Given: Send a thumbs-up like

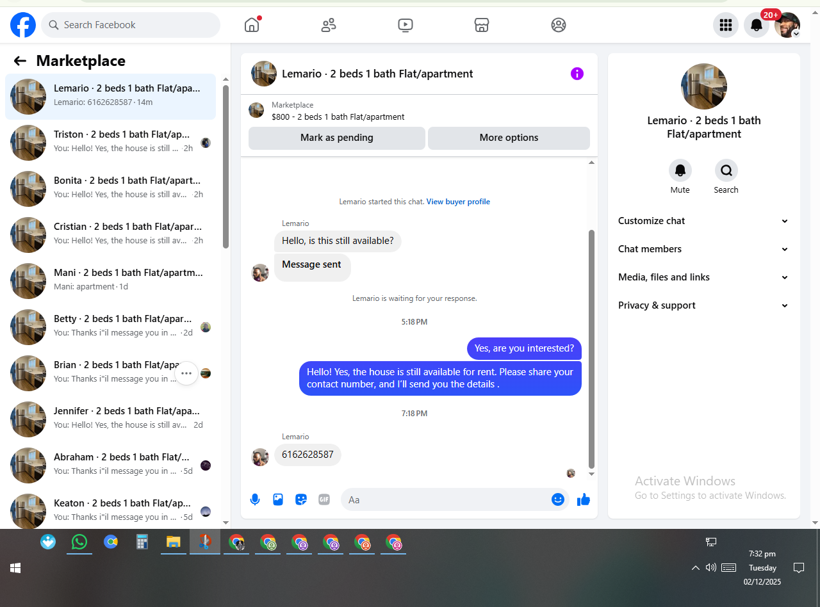Looking at the screenshot, I should pyautogui.click(x=583, y=499).
